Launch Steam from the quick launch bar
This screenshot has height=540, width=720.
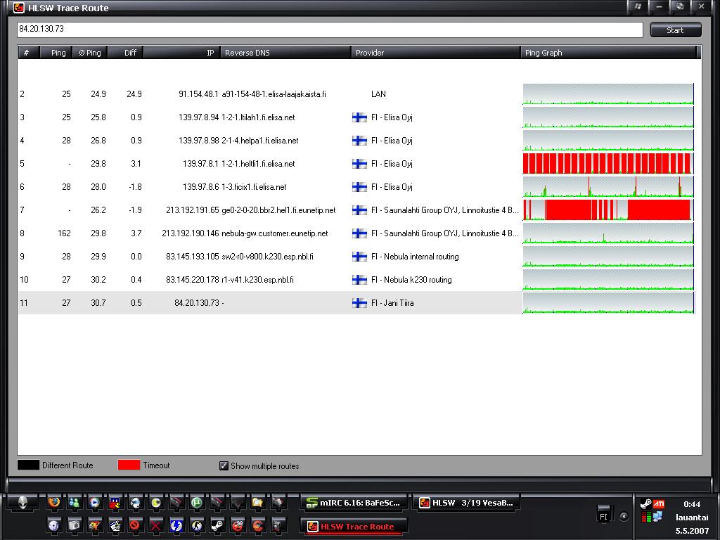[217, 525]
